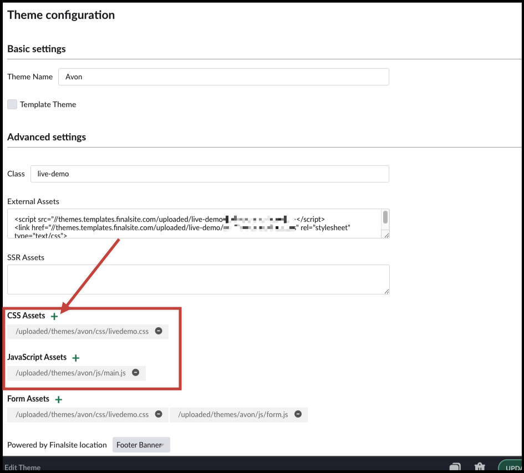Add a new CSS asset
Image resolution: width=524 pixels, height=473 pixels.
point(54,316)
